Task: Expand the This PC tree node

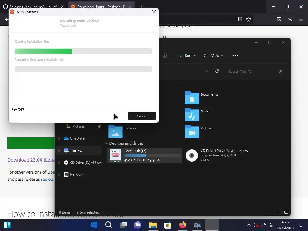Action: tap(59, 150)
